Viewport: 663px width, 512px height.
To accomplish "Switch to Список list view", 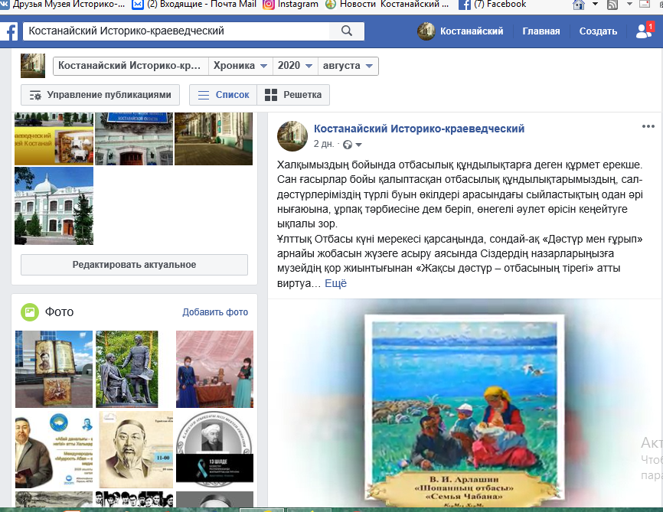I will click(x=223, y=95).
